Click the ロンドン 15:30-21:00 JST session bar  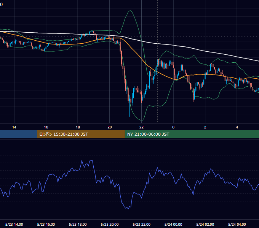81,134
